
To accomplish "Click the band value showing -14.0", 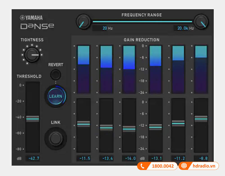I will click(x=129, y=158).
